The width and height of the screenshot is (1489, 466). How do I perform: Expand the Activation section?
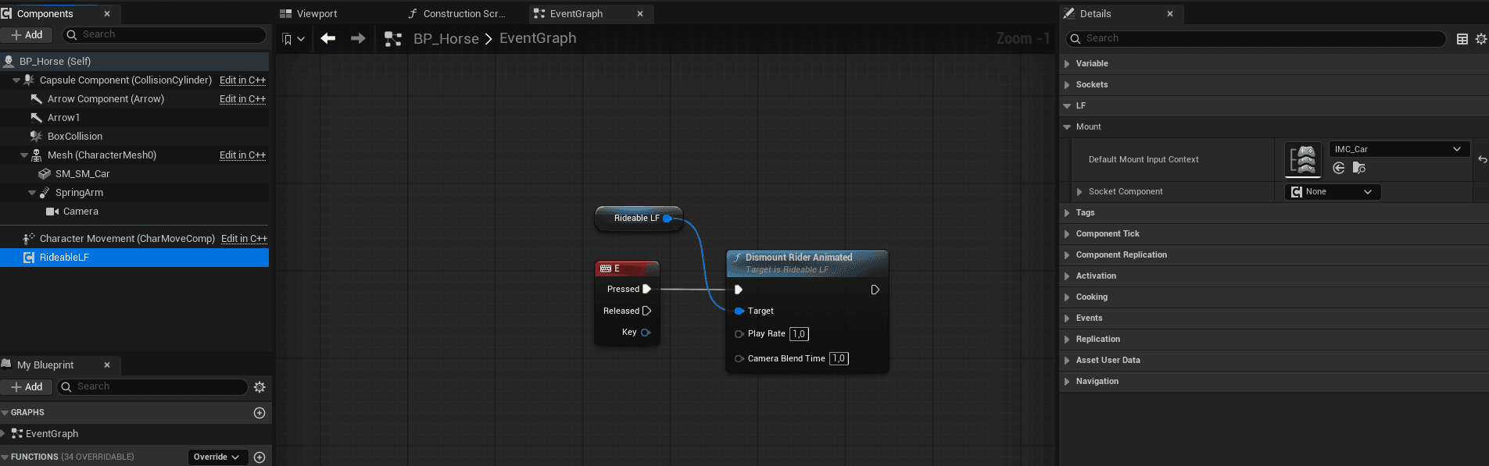[1067, 276]
